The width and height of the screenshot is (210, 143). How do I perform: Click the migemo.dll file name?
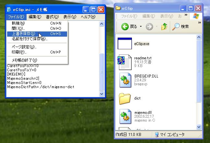point(143,113)
